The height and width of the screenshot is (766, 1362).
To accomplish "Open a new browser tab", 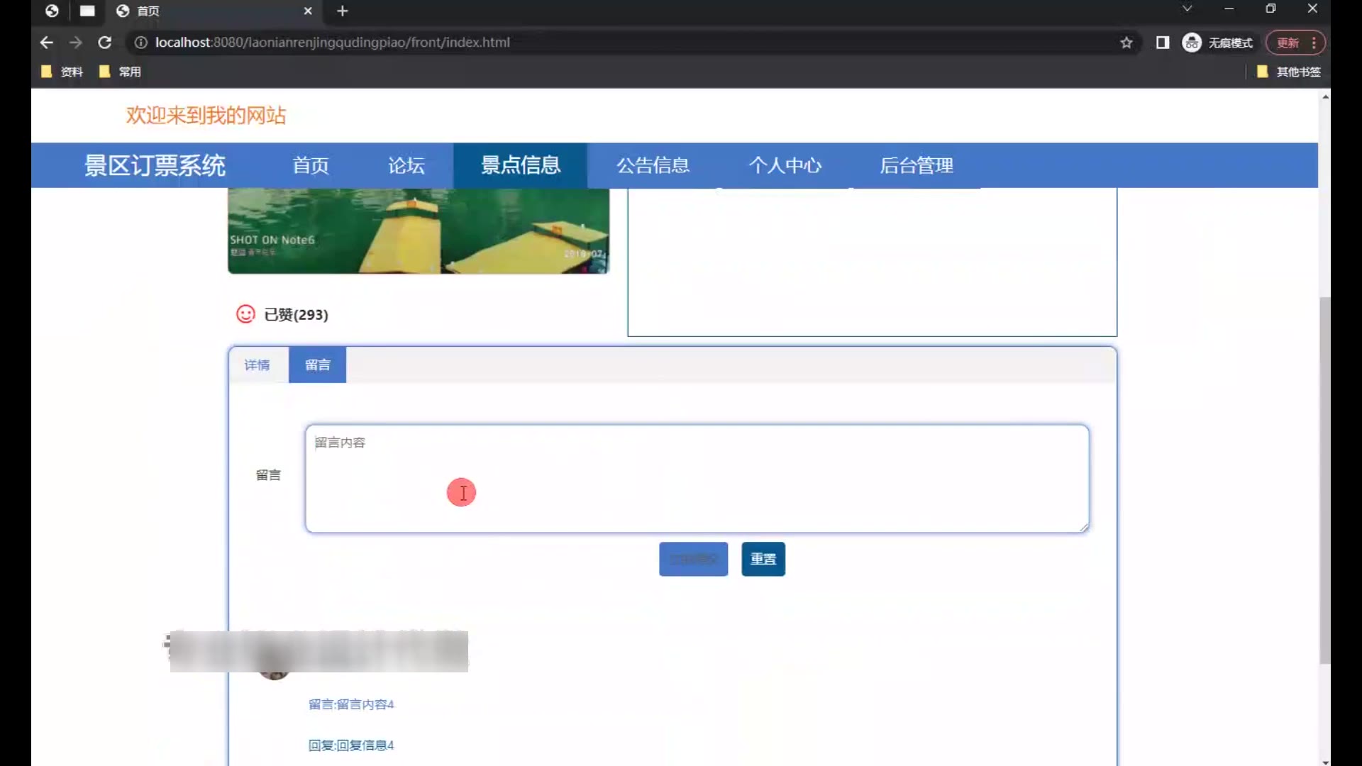I will [343, 11].
